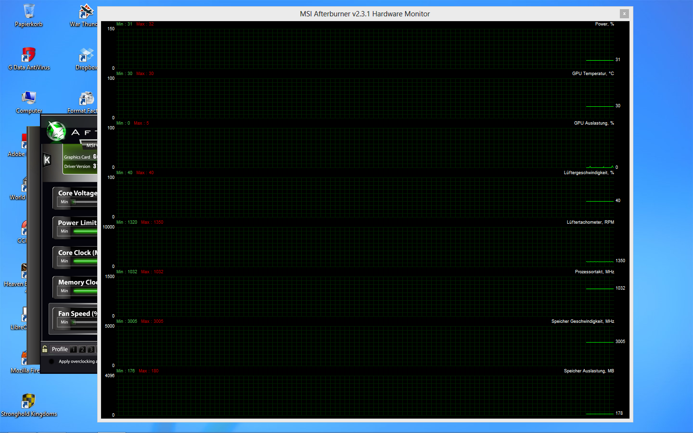
Task: Click the Min label under Core Voltage
Action: coord(64,202)
